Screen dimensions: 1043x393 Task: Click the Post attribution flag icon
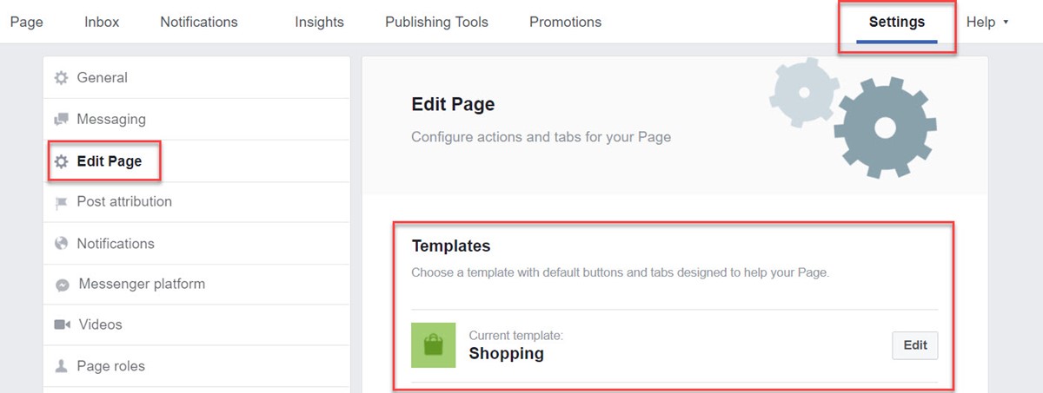[61, 202]
